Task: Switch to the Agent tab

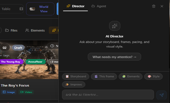Action: coord(99,6)
